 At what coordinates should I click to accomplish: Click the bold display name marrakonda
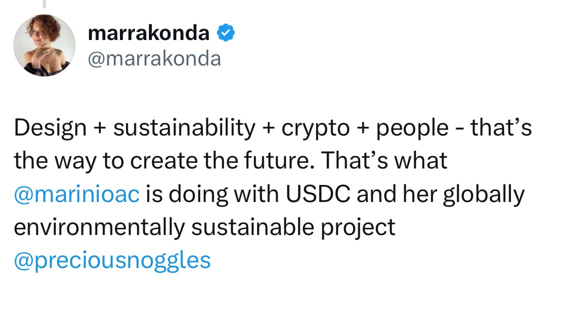click(148, 33)
